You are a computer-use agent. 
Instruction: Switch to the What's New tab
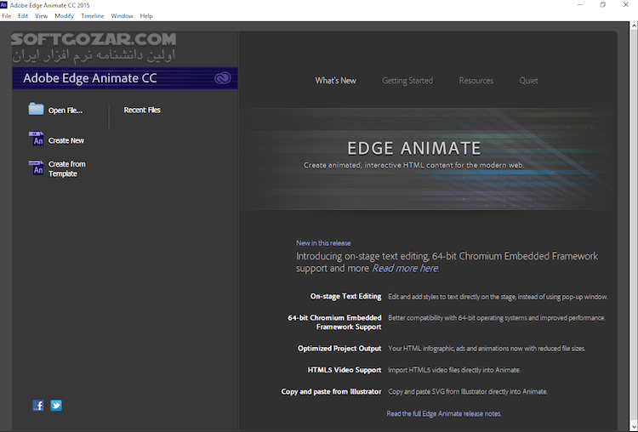pos(336,81)
